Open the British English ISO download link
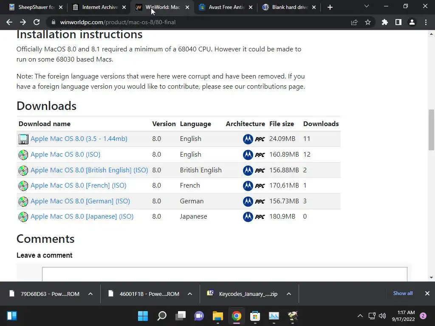This screenshot has width=435, height=326. [89, 170]
